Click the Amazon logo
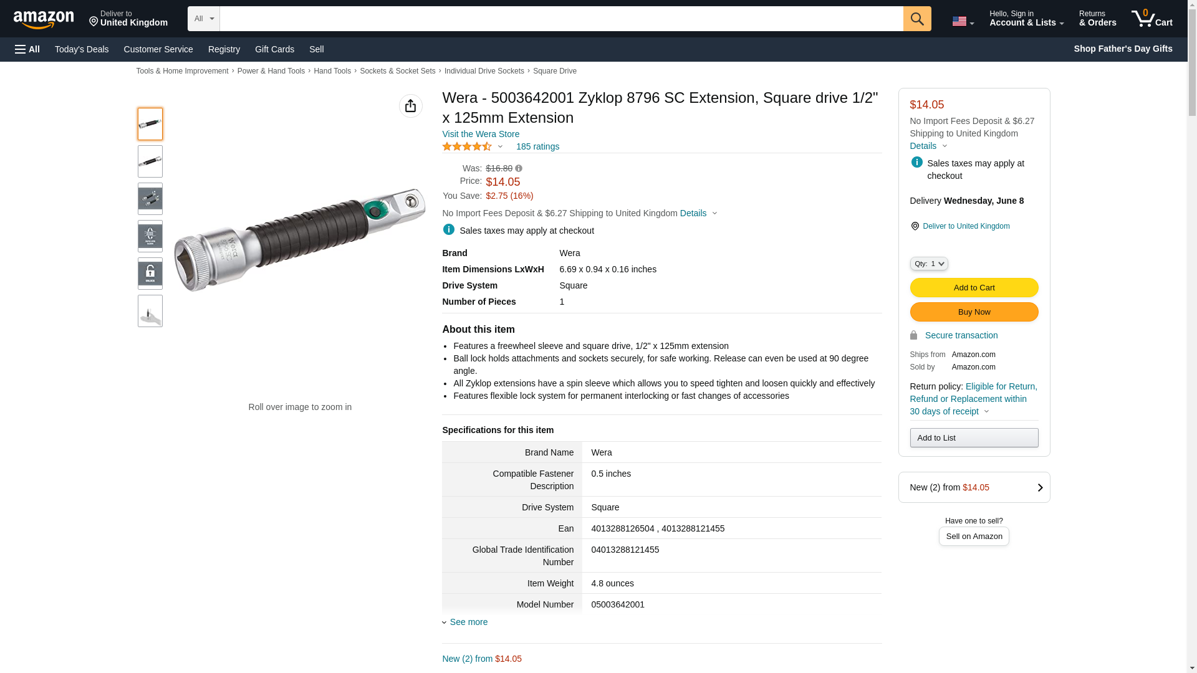1197x673 pixels. tap(44, 20)
